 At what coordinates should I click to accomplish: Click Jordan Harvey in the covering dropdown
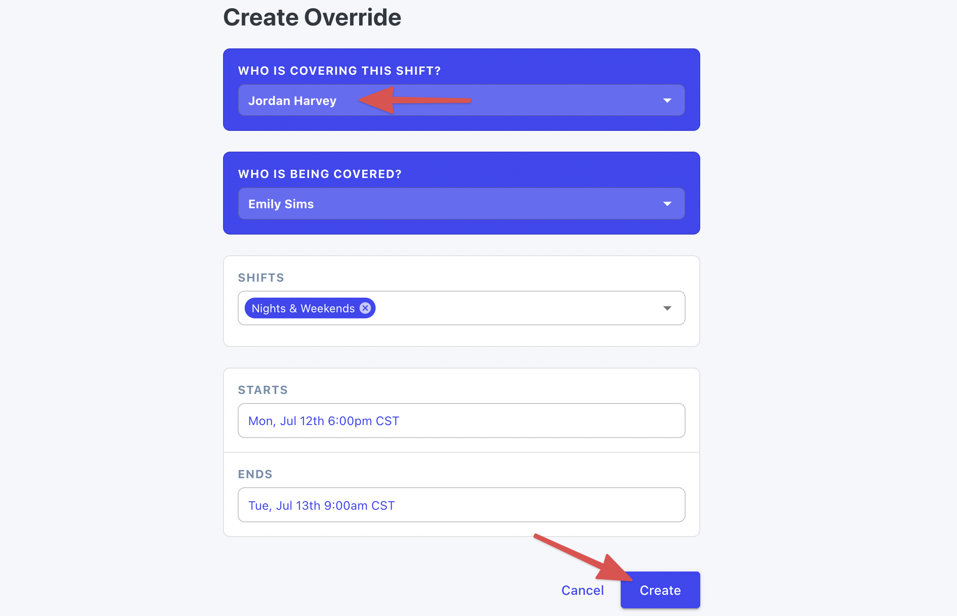461,100
